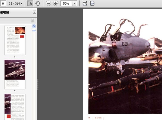Image resolution: width=162 pixels, height=120 pixels.
Task: Click the trash delete icon in thumbnails panel
Action: click(x=32, y=21)
